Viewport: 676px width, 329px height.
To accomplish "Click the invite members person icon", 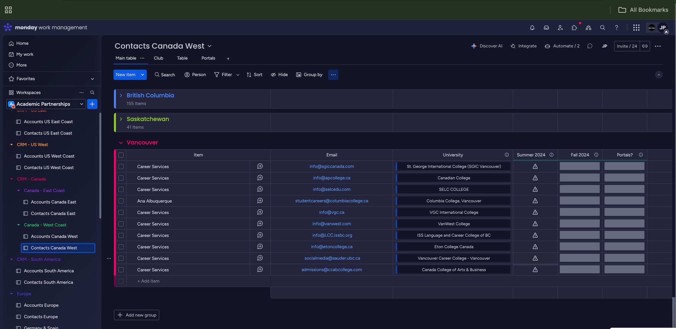I will click(560, 27).
